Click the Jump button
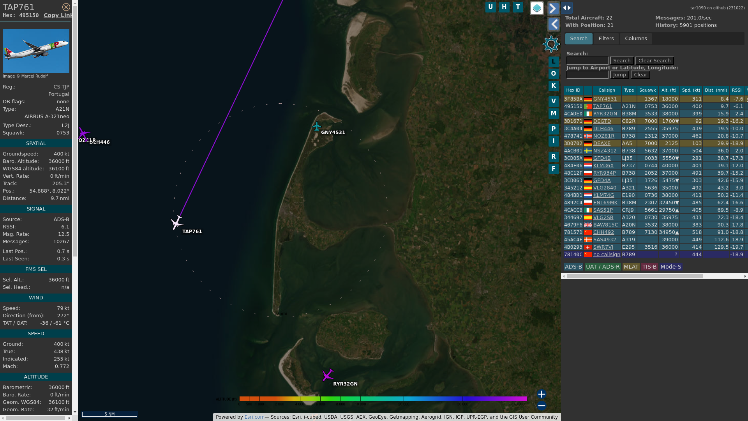This screenshot has height=421, width=748. (x=619, y=75)
